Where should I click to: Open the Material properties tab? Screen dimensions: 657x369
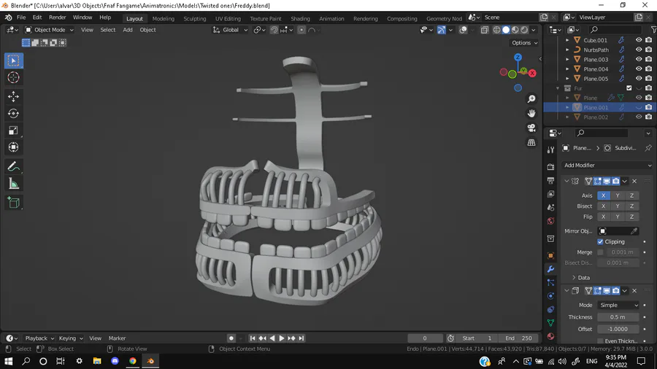[x=550, y=336]
